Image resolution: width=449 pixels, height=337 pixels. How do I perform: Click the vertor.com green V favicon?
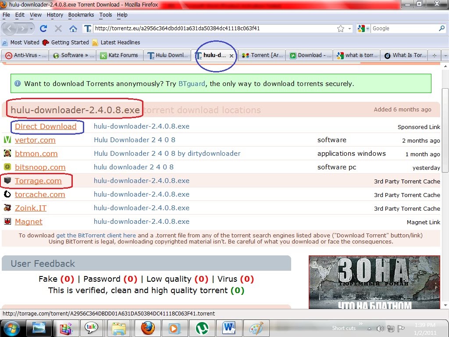(x=7, y=140)
